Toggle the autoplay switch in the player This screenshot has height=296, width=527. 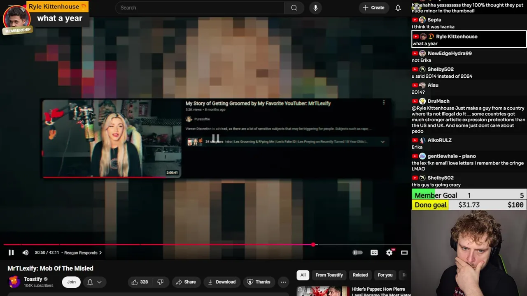357,252
